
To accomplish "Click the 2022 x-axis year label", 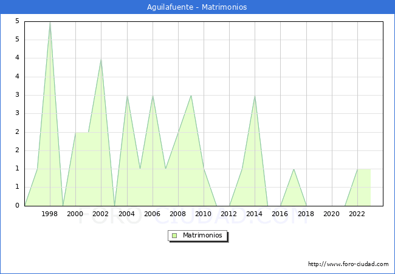I will click(357, 214).
